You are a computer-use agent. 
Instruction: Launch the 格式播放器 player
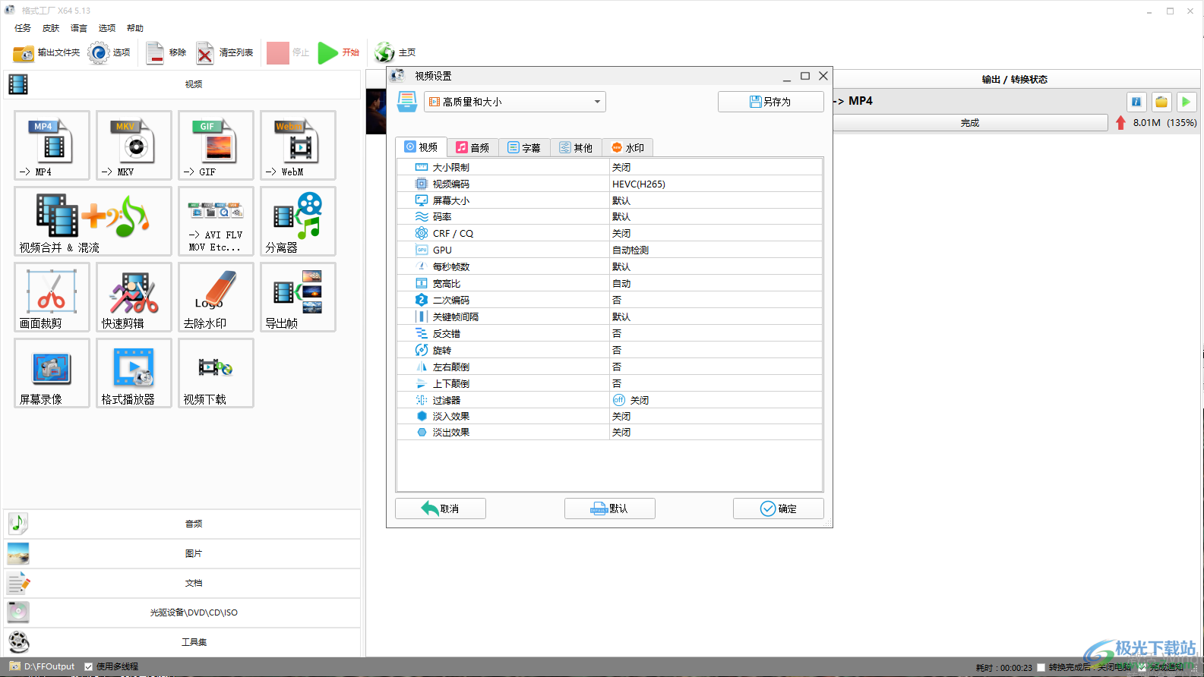click(x=134, y=373)
